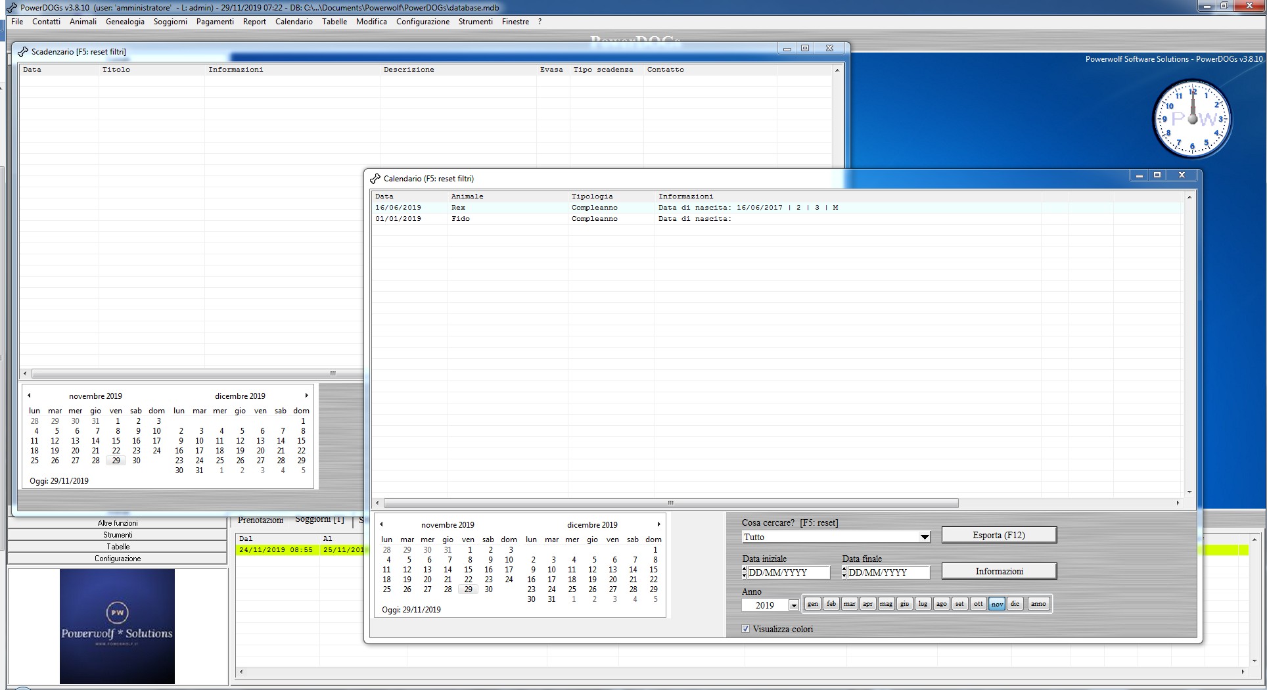The width and height of the screenshot is (1267, 690).
Task: Go to next month in Calendario calendar
Action: click(x=658, y=524)
